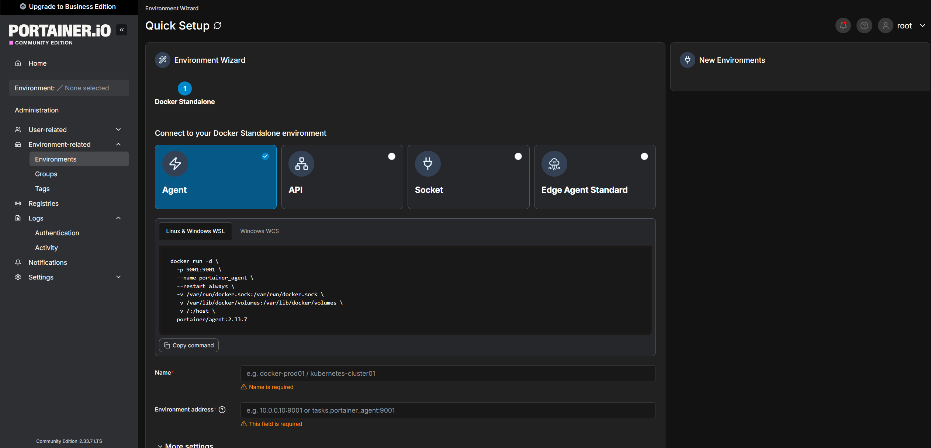Viewport: 931px width, 448px height.
Task: Open the root user dropdown arrow
Action: 923,25
